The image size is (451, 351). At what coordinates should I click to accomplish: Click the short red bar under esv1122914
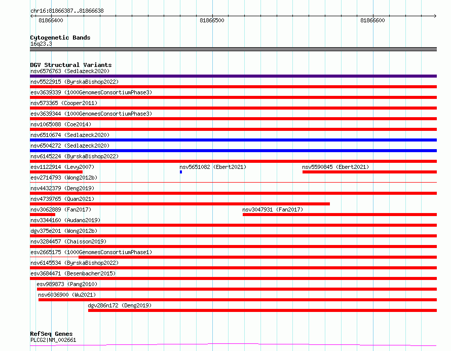pos(56,172)
